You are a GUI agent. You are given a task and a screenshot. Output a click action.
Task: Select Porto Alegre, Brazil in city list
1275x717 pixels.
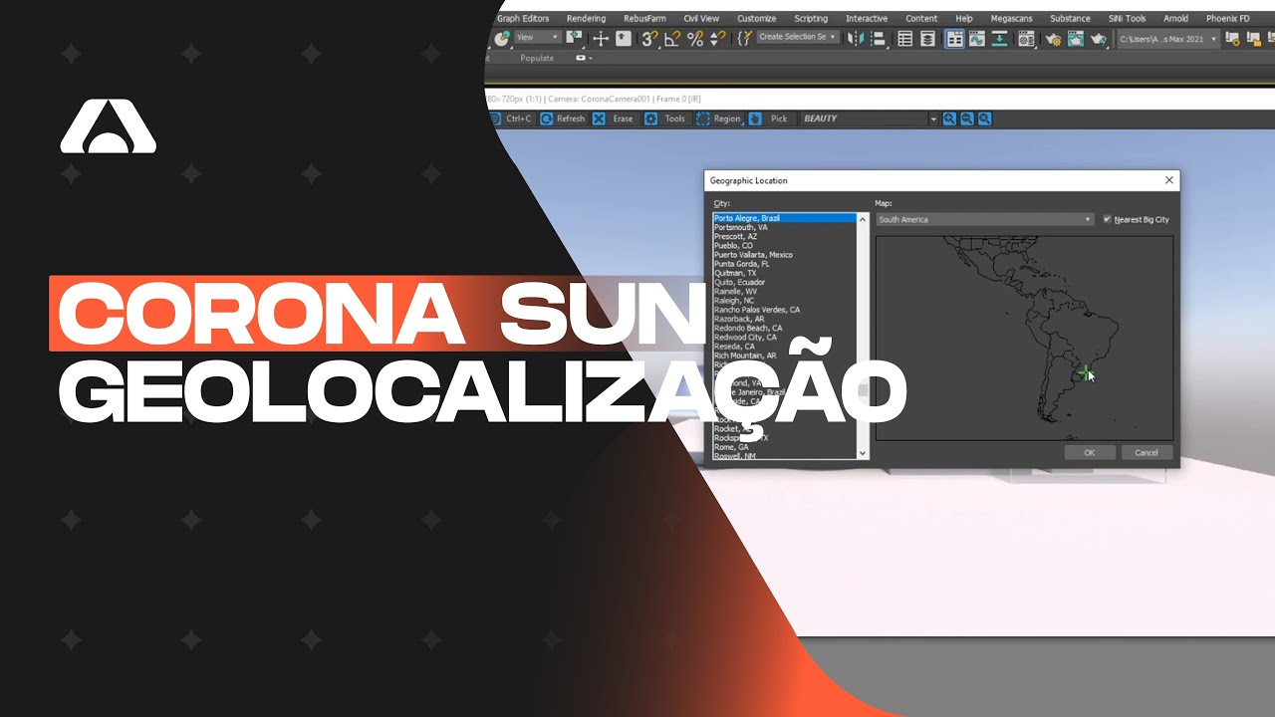(784, 218)
